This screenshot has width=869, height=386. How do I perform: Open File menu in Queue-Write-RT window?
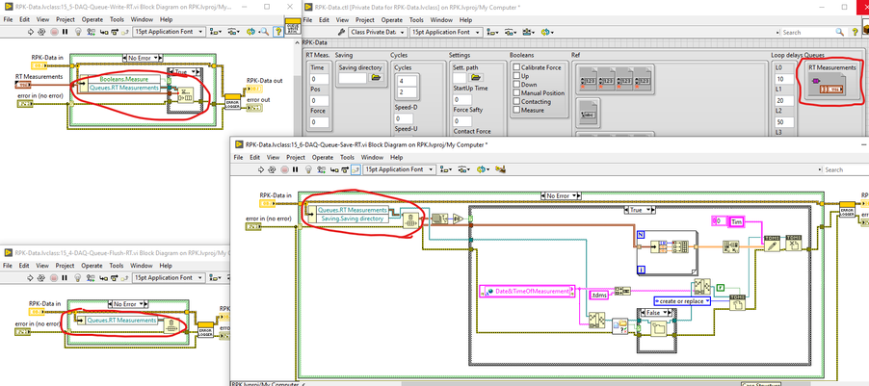click(x=9, y=19)
